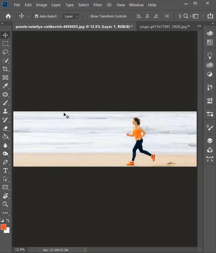
Task: Open status bar info arrow menu
Action: (x=85, y=250)
